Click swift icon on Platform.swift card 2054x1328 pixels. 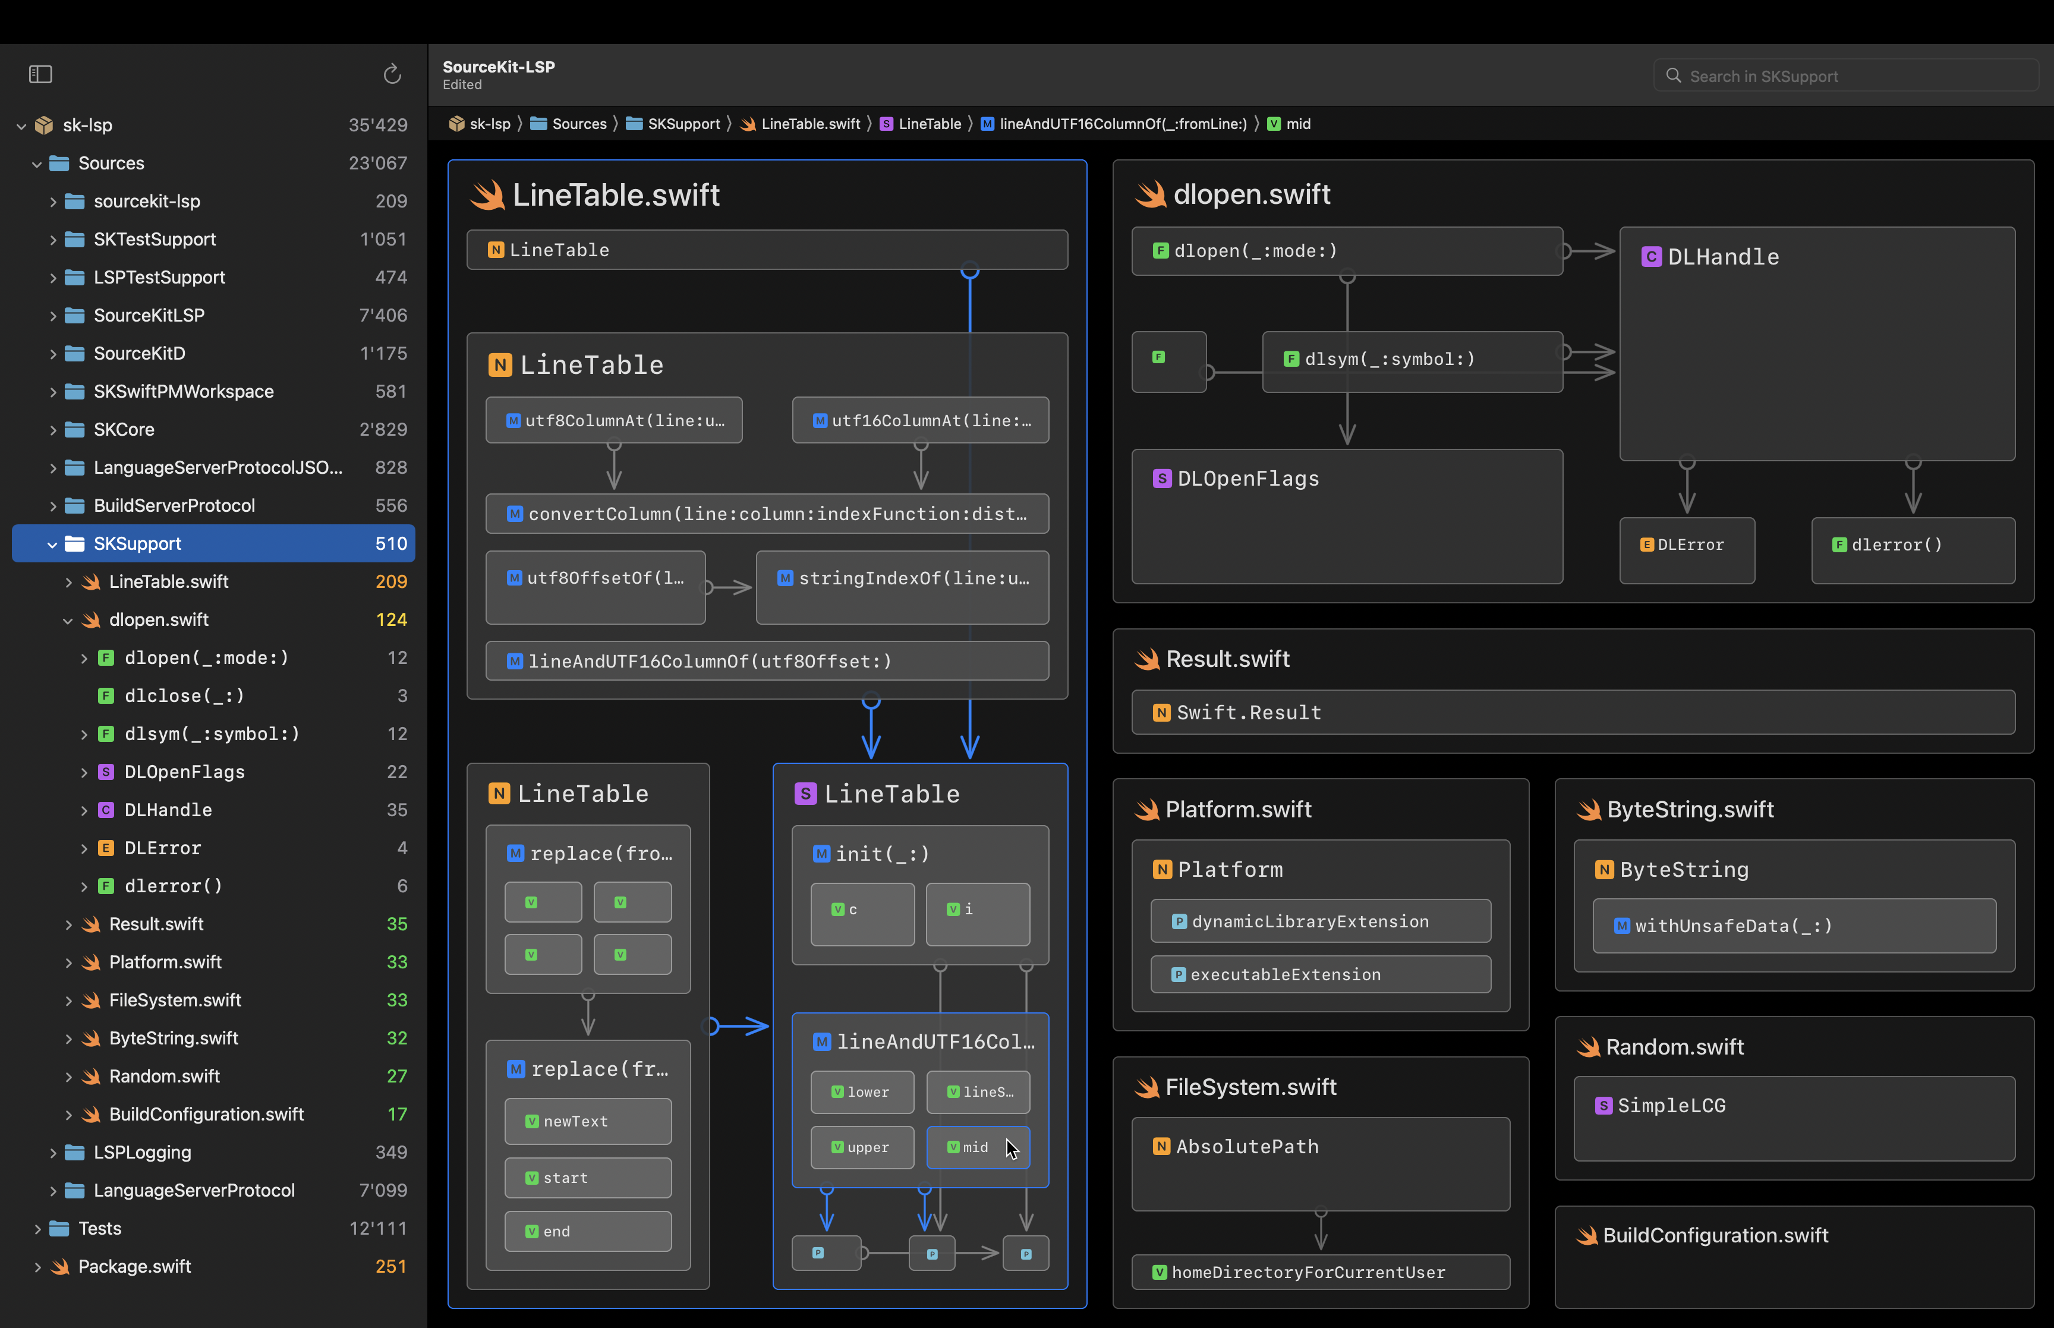(x=1147, y=809)
